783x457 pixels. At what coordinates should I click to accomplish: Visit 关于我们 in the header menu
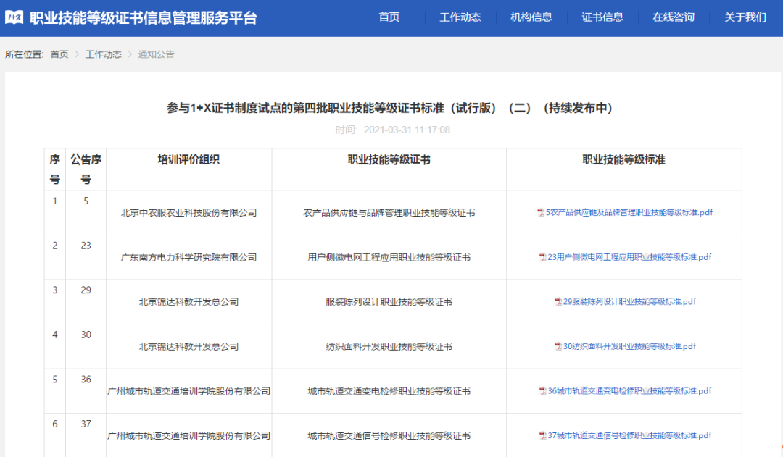point(745,17)
